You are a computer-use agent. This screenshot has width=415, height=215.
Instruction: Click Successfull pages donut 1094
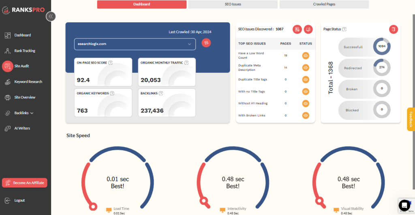(382, 46)
